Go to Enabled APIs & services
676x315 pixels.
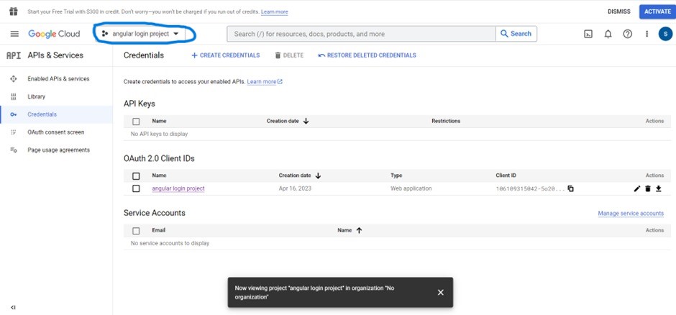tap(58, 78)
